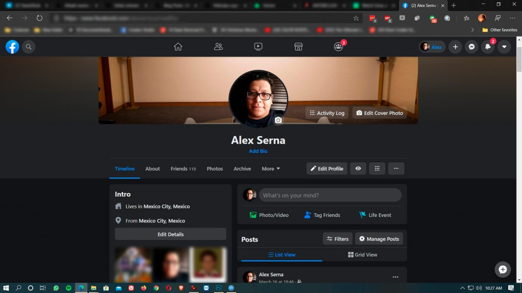Click camera icon to update profile picture
This screenshot has width=522, height=293.
click(x=278, y=120)
